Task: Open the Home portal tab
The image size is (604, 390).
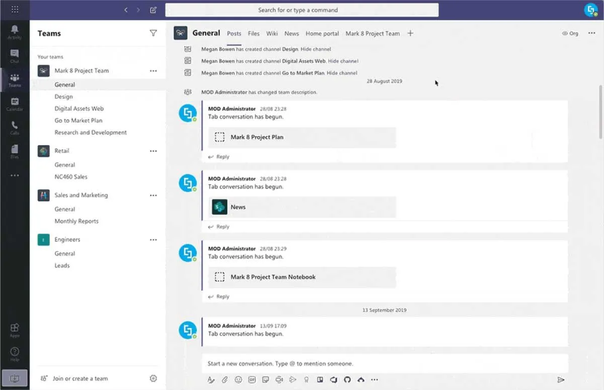Action: point(322,33)
